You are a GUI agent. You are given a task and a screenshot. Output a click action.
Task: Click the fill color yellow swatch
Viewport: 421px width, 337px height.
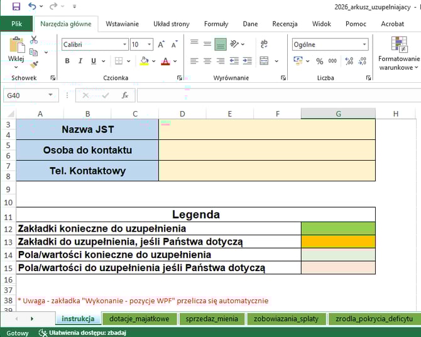pyautogui.click(x=145, y=61)
